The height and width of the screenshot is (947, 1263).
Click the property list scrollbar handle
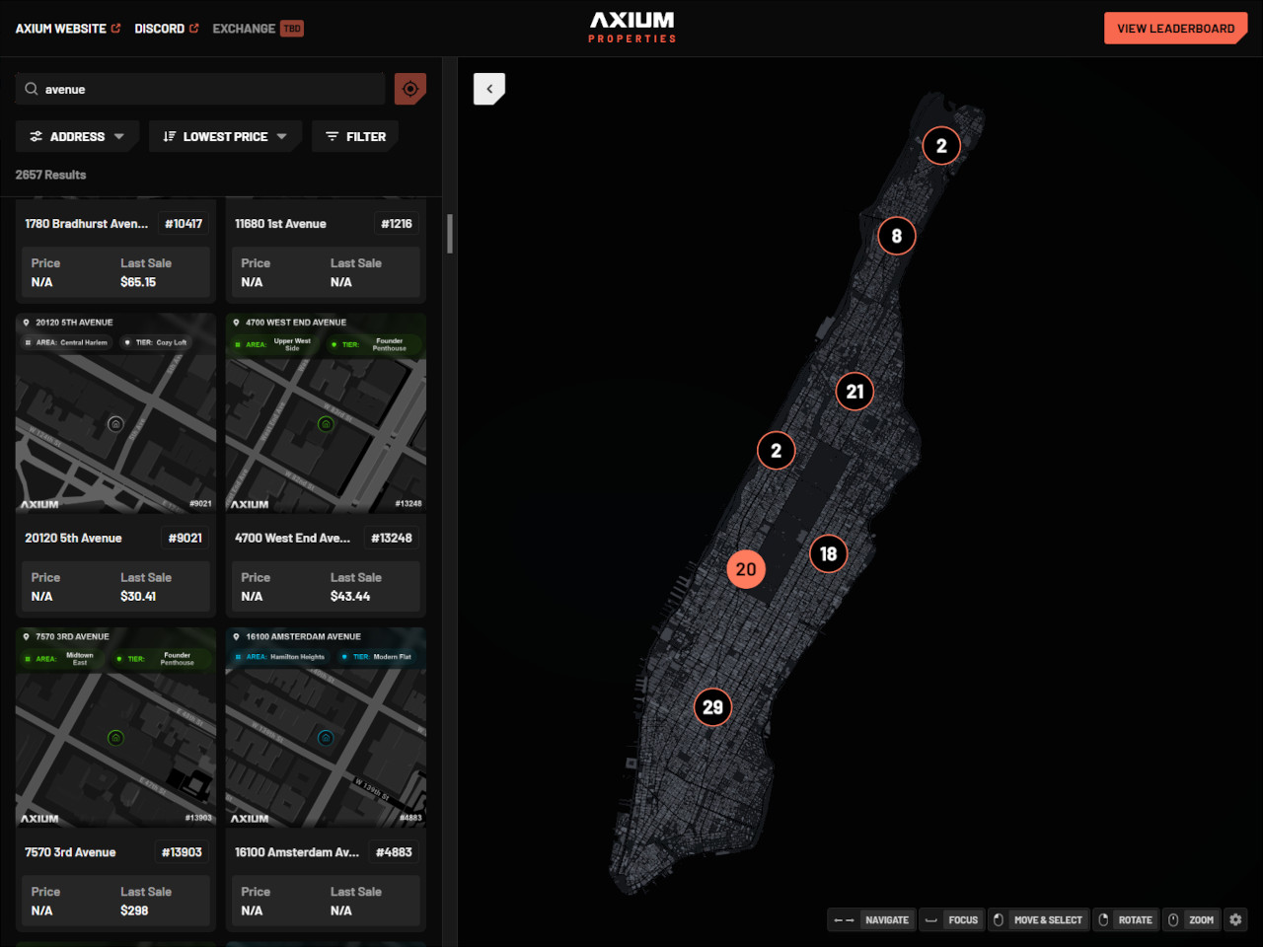(x=450, y=234)
